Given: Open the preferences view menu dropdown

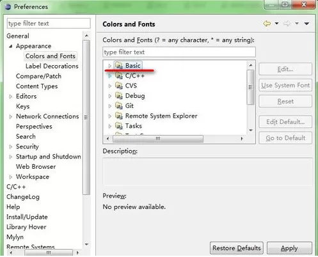Looking at the screenshot, I should [306, 24].
